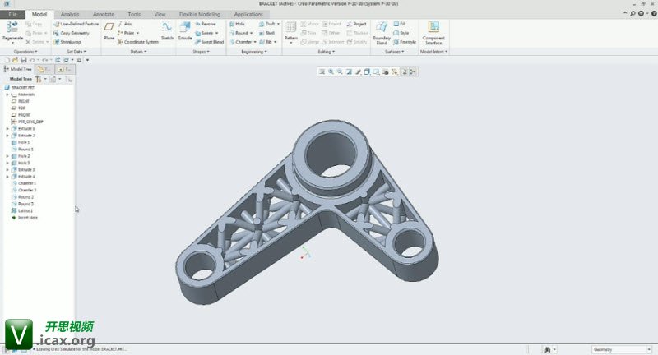Expand the Materials tree node

[7, 95]
